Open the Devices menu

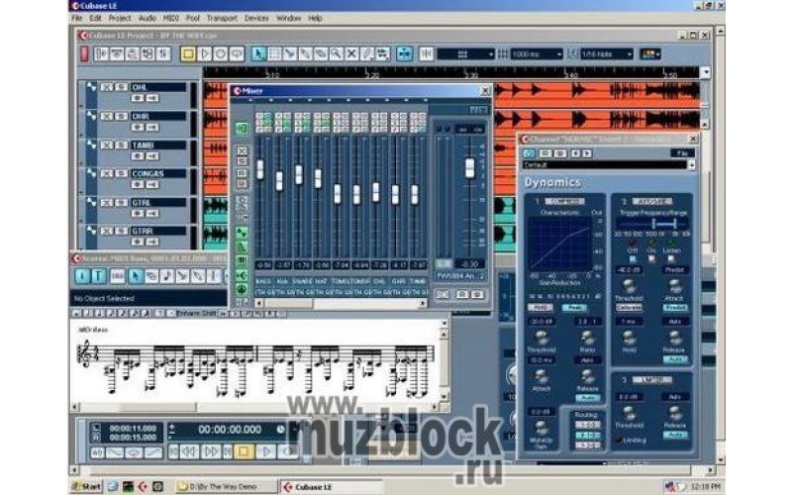point(256,18)
